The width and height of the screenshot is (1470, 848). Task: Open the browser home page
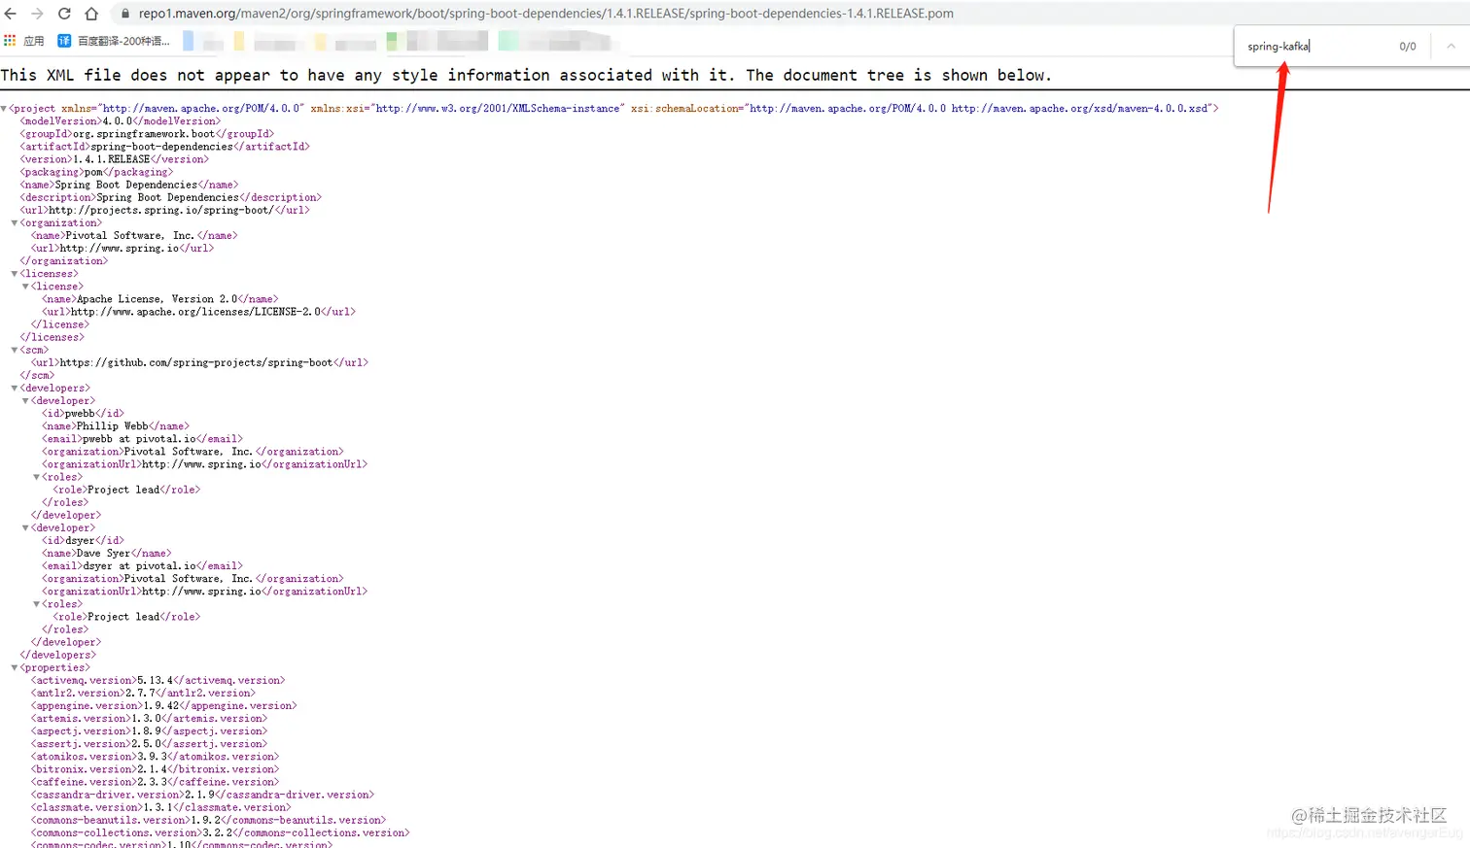(91, 14)
